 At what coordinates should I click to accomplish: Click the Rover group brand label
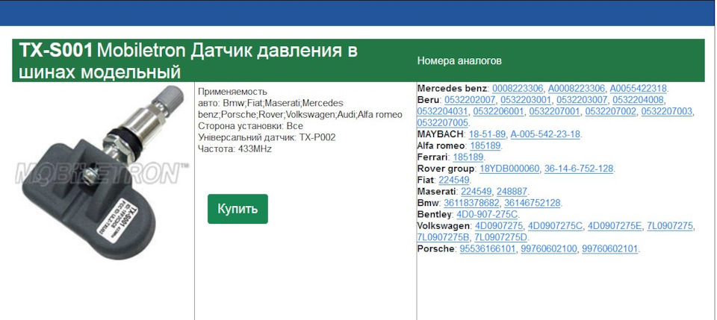coord(447,169)
